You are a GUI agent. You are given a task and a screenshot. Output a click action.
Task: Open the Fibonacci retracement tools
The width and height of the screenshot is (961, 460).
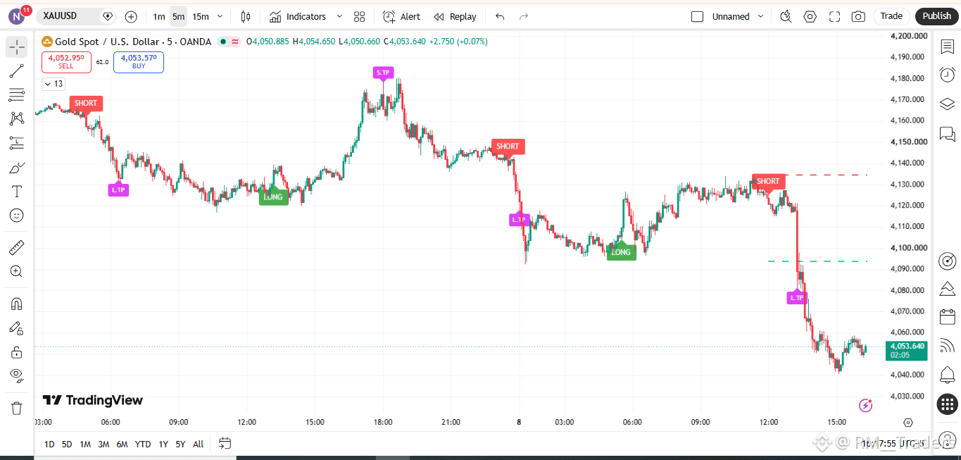17,94
